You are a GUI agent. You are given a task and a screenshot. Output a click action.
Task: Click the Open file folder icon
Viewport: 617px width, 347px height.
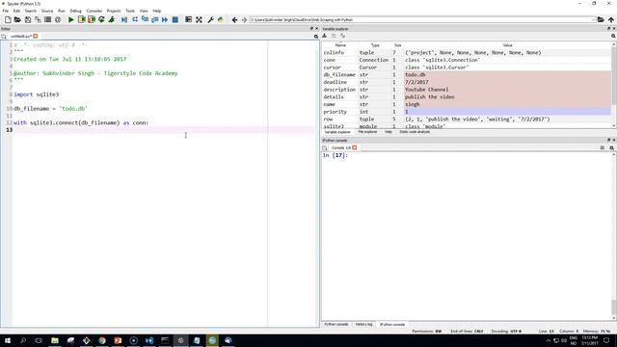click(17, 19)
